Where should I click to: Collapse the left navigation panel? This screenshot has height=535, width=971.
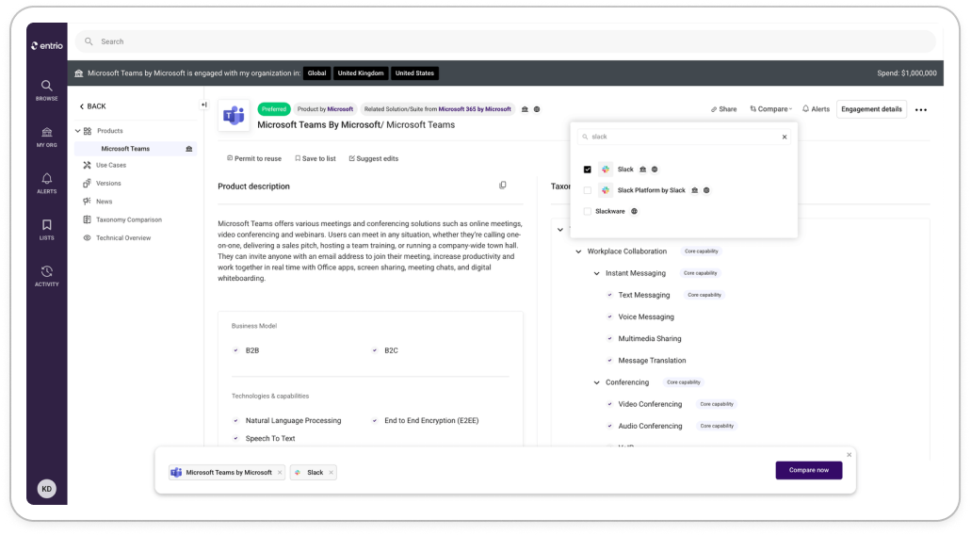pyautogui.click(x=203, y=105)
